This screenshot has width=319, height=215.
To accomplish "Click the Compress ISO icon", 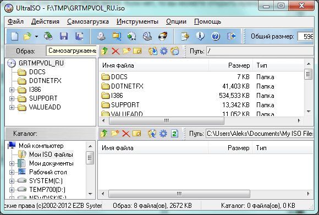I will point(132,36).
